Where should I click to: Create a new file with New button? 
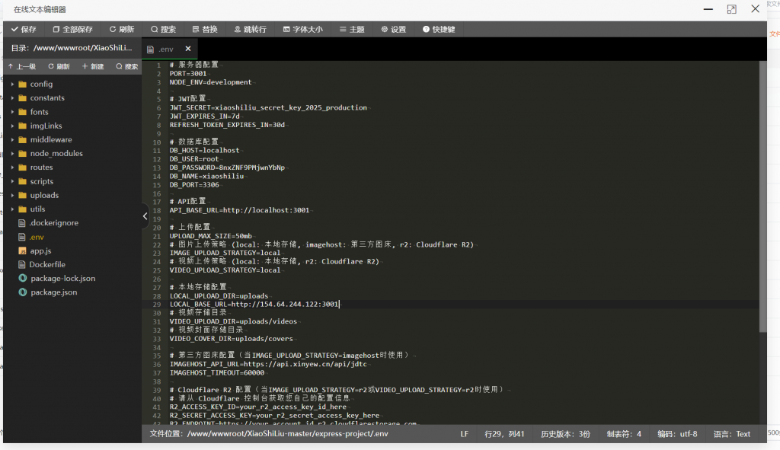pos(93,66)
